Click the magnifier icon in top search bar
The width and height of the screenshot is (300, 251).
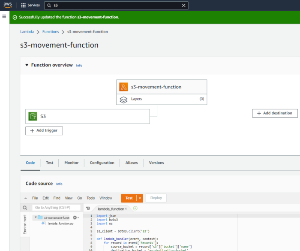coord(49,6)
